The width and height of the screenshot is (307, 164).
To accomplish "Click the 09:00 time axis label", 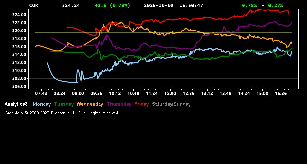I will [x=78, y=94].
